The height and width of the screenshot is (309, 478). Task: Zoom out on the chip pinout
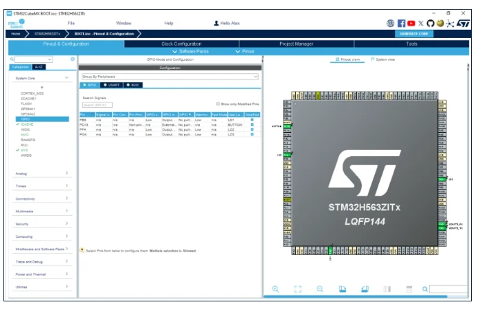pyautogui.click(x=320, y=289)
